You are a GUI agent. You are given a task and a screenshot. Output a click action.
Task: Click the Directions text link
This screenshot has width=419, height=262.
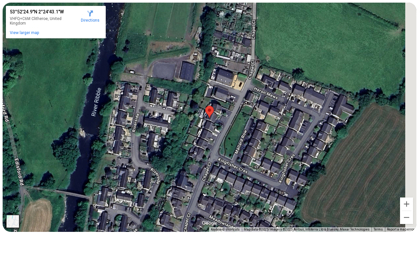(x=90, y=20)
